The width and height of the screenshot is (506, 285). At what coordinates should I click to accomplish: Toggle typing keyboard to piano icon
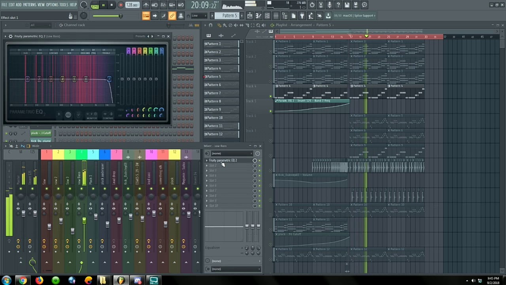146,16
